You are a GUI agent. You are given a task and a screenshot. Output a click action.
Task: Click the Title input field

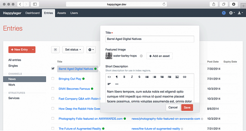coord(150,39)
